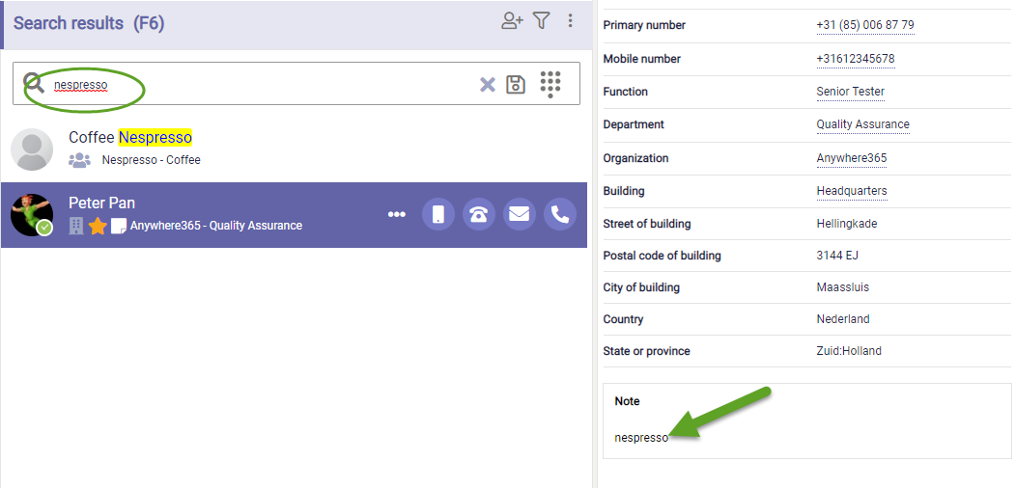Image resolution: width=1015 pixels, height=488 pixels.
Task: Click the Headquarters building link
Action: pyautogui.click(x=851, y=191)
